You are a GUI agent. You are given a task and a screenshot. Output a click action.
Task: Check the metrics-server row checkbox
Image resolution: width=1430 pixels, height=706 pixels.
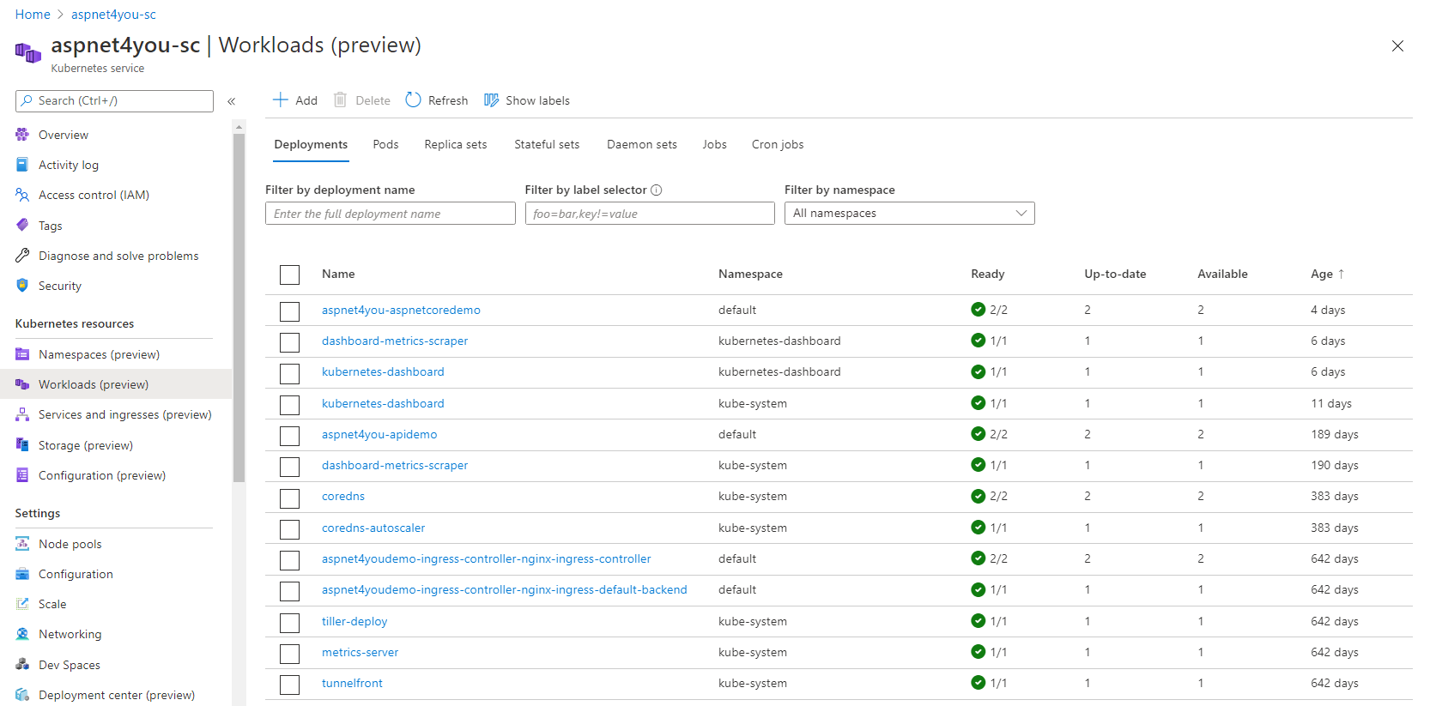pos(290,653)
